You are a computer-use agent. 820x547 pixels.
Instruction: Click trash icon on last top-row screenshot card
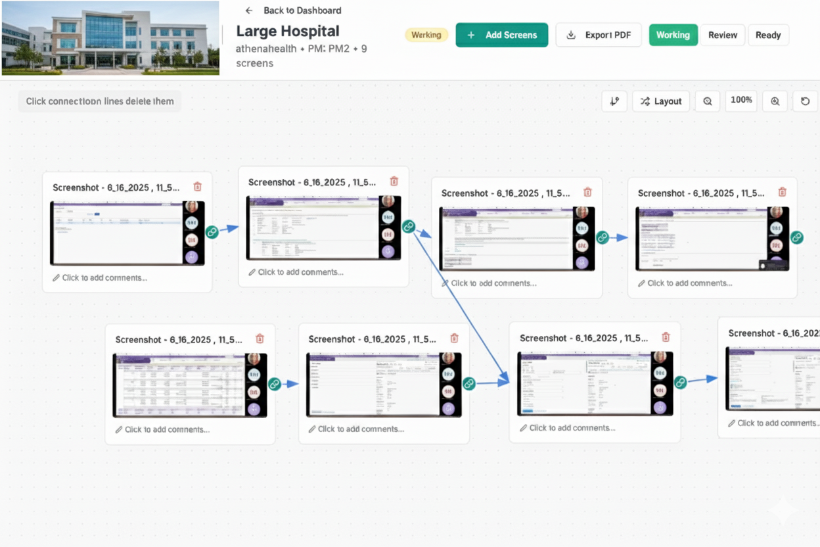pyautogui.click(x=782, y=193)
